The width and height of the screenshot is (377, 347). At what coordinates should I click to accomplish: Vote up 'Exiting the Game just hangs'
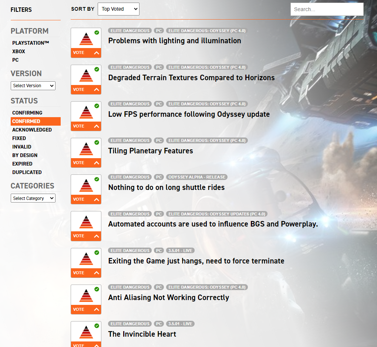(86, 273)
